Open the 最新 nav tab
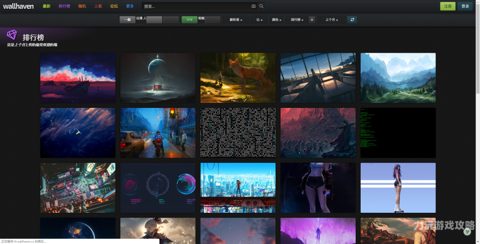Viewport: 480px width, 244px height. tap(46, 6)
